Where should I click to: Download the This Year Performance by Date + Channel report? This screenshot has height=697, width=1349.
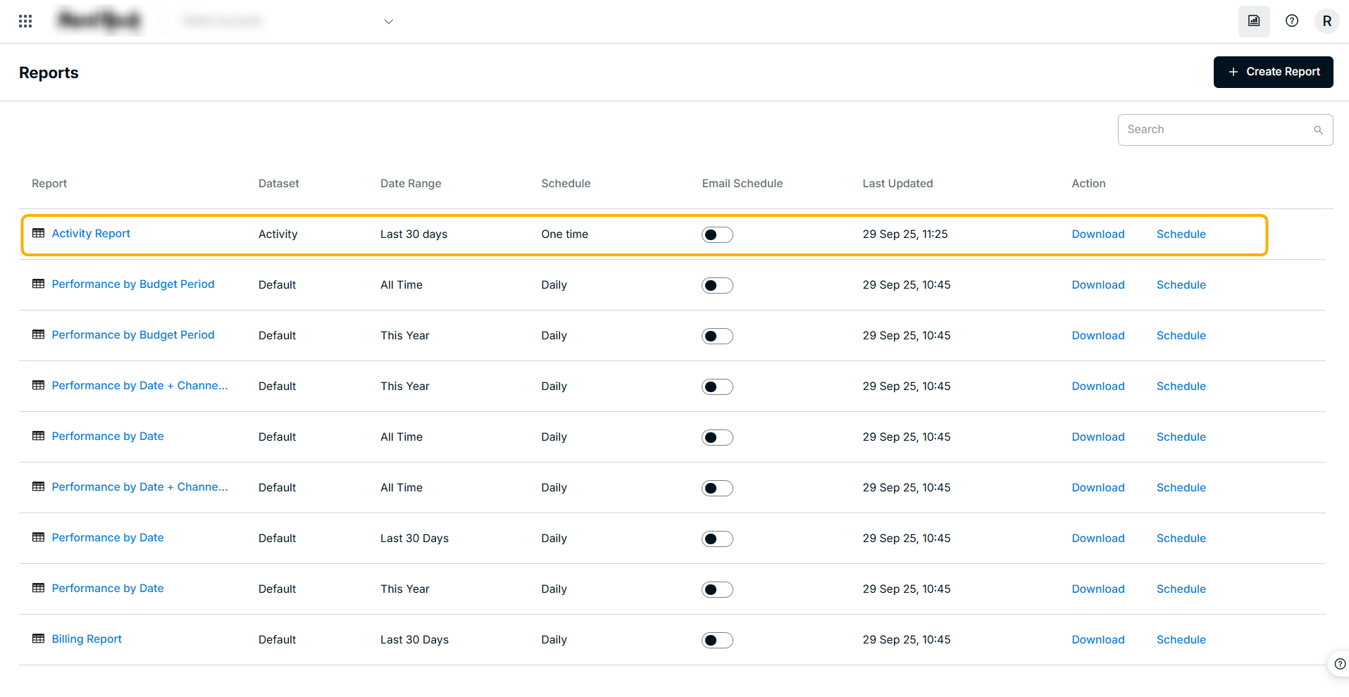(x=1098, y=387)
